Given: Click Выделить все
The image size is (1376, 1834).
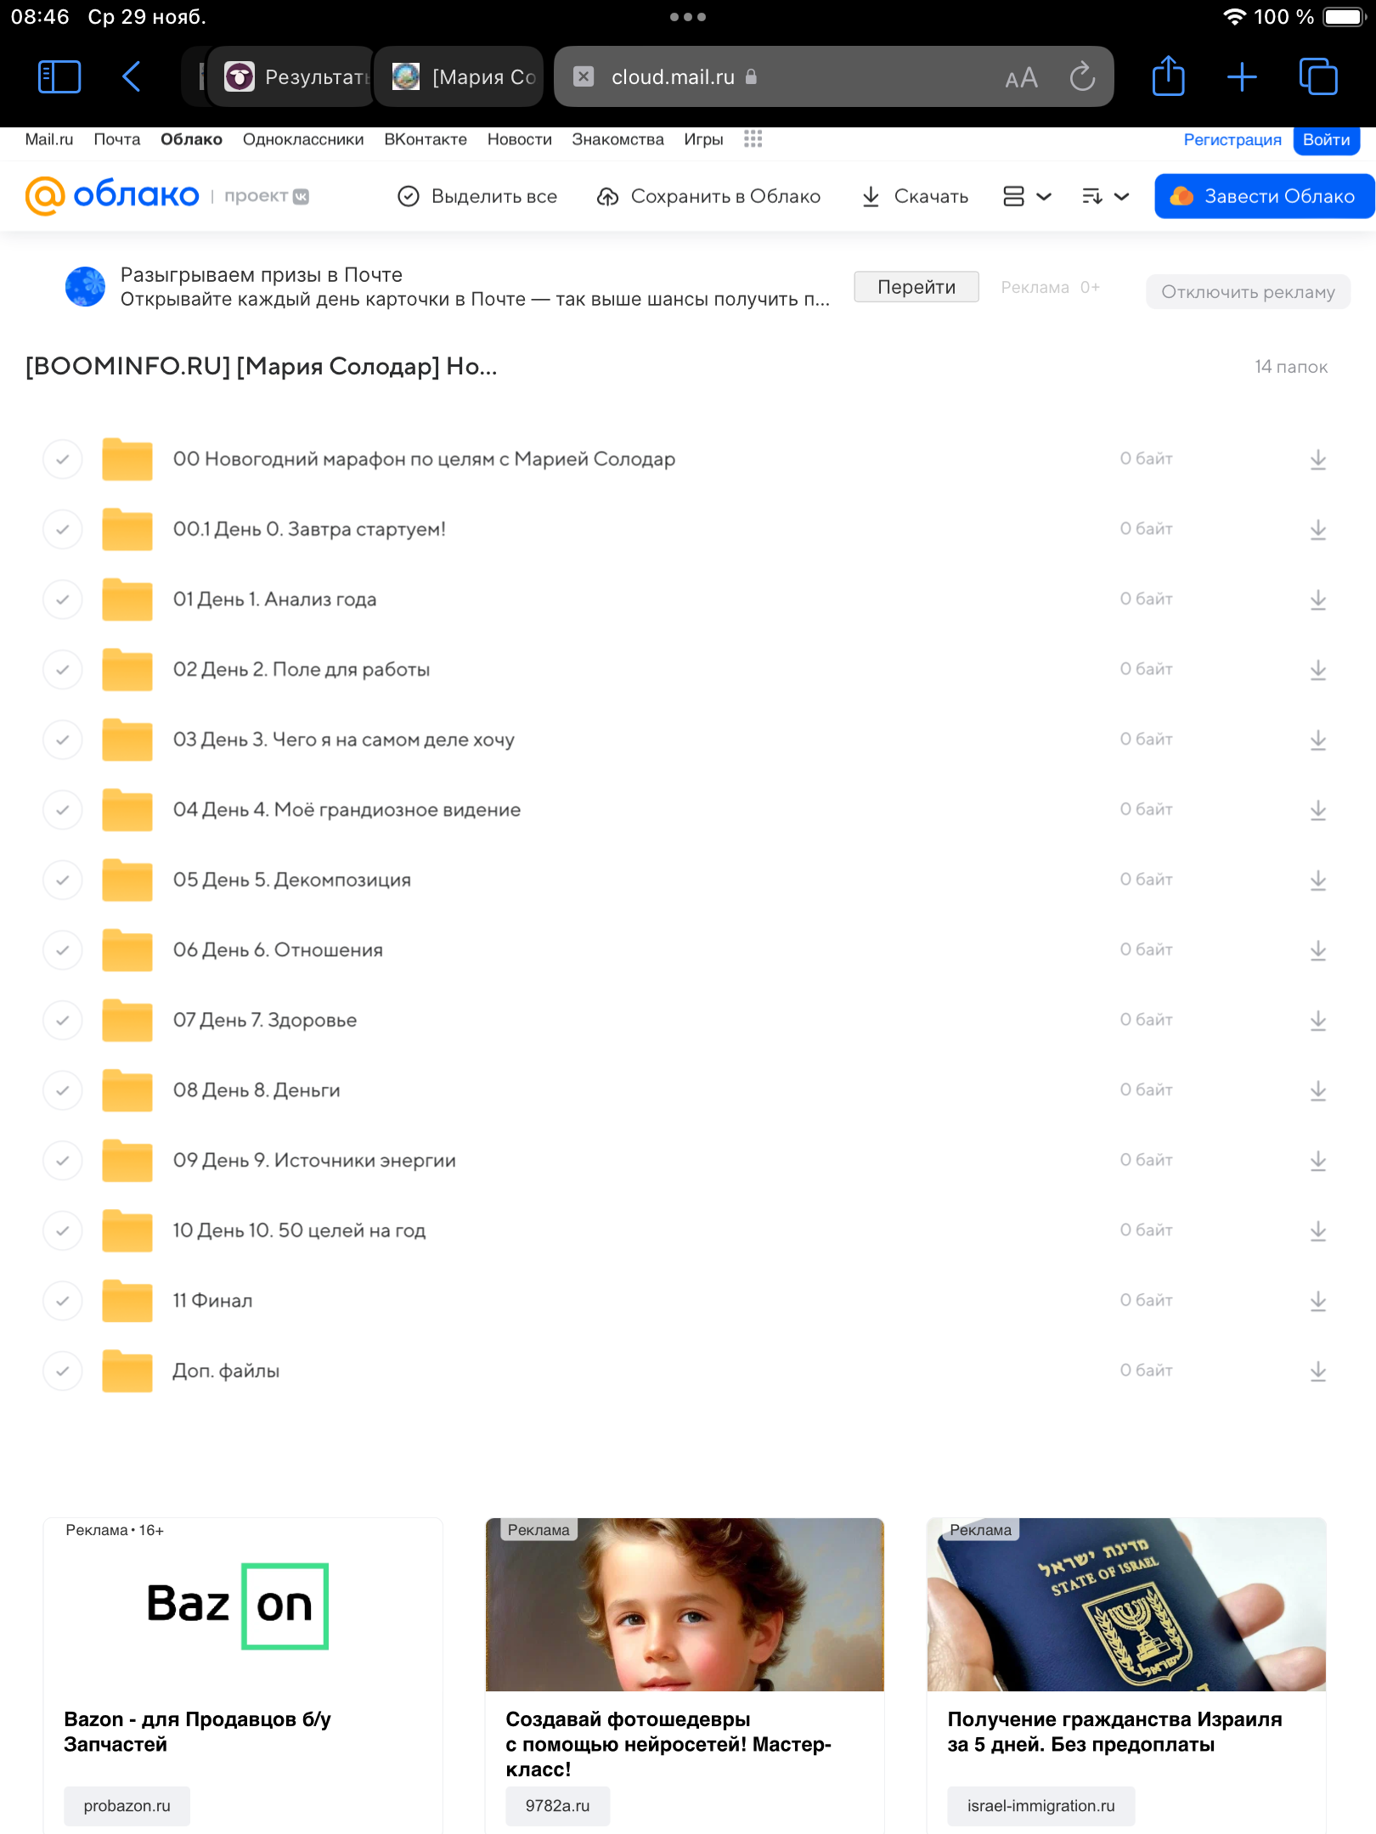Looking at the screenshot, I should (477, 196).
